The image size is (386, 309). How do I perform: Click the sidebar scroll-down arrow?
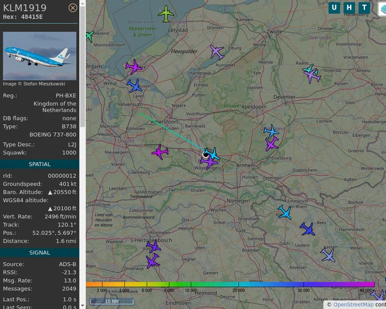point(82,306)
